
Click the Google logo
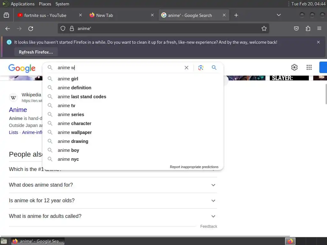(x=22, y=68)
